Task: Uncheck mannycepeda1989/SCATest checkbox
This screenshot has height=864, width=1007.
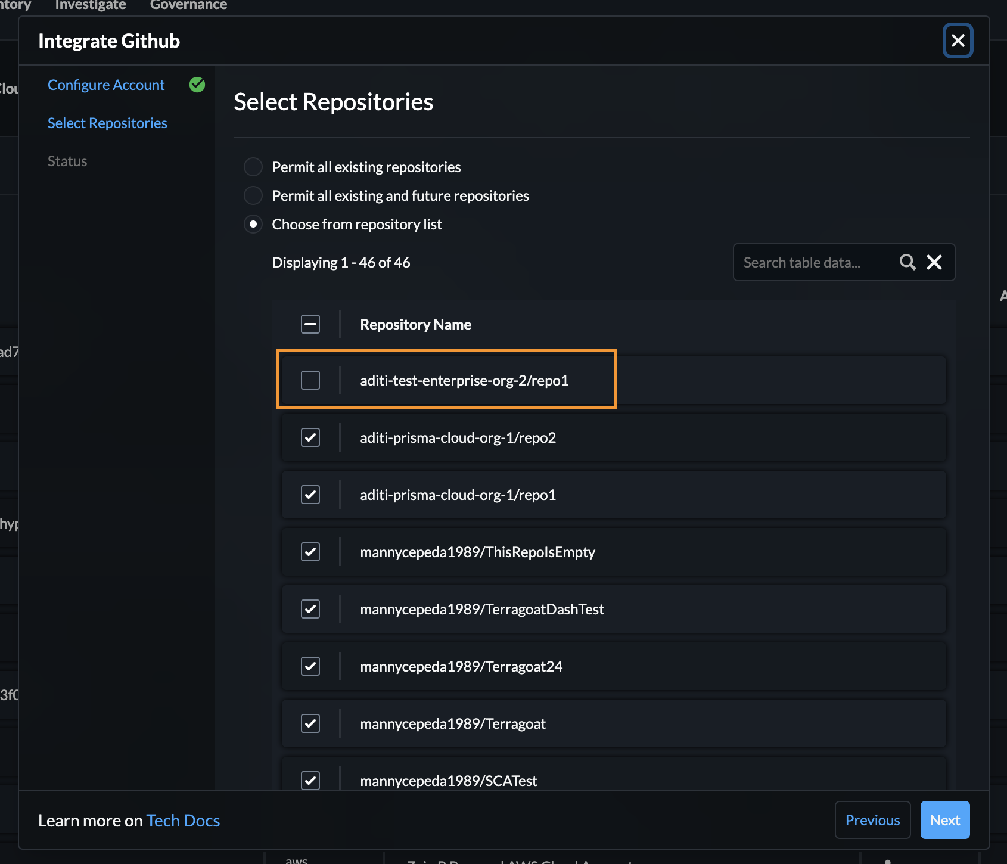Action: tap(310, 781)
